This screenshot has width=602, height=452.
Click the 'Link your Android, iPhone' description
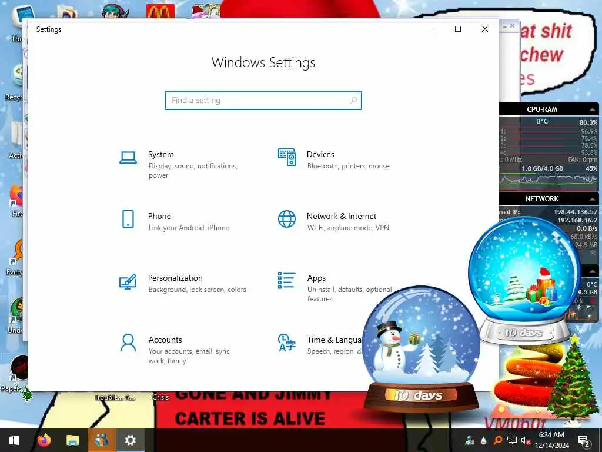click(189, 228)
